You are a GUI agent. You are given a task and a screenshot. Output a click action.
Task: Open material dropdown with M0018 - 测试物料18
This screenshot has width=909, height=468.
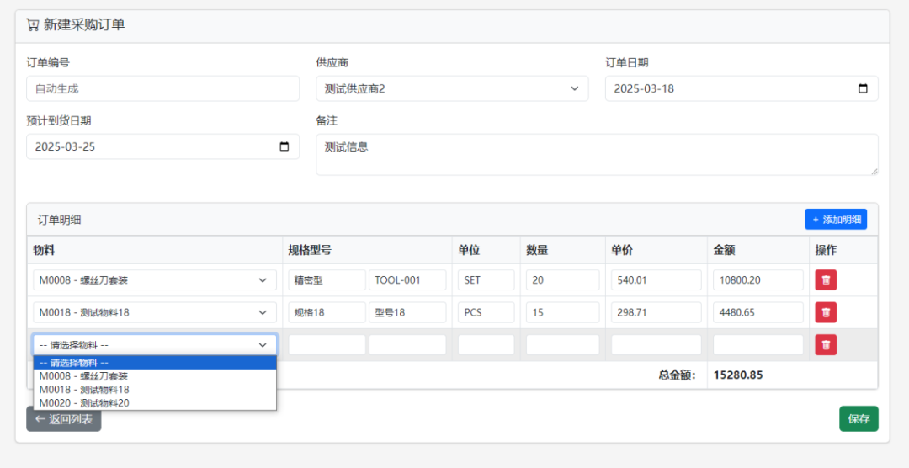click(155, 312)
